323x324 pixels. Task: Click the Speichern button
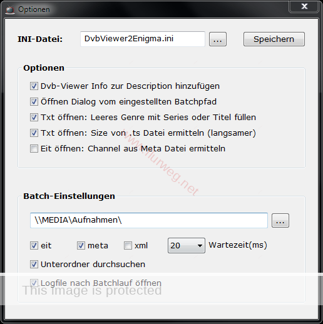pos(274,39)
